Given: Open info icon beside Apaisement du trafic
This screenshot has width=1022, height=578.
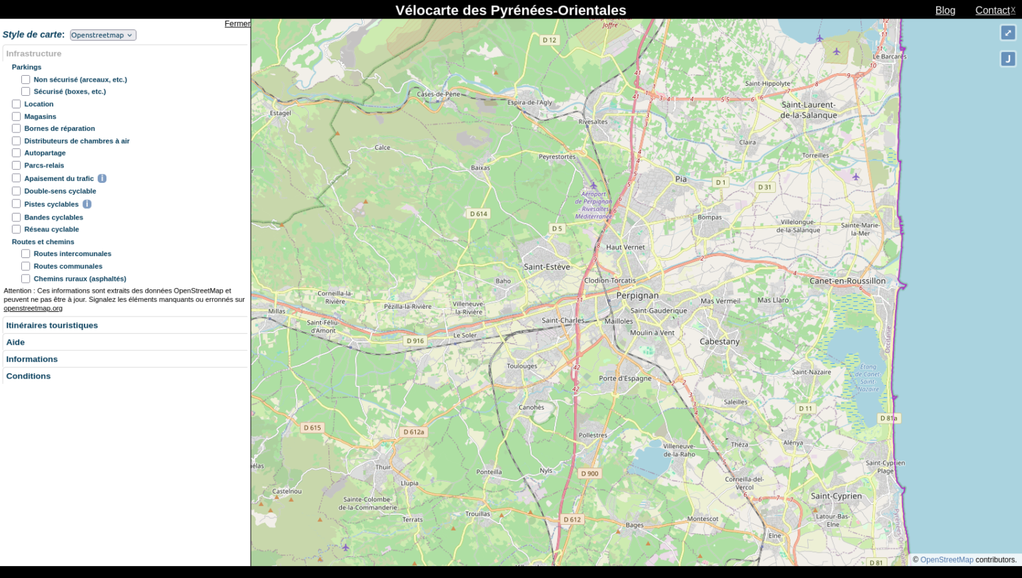Looking at the screenshot, I should tap(102, 178).
